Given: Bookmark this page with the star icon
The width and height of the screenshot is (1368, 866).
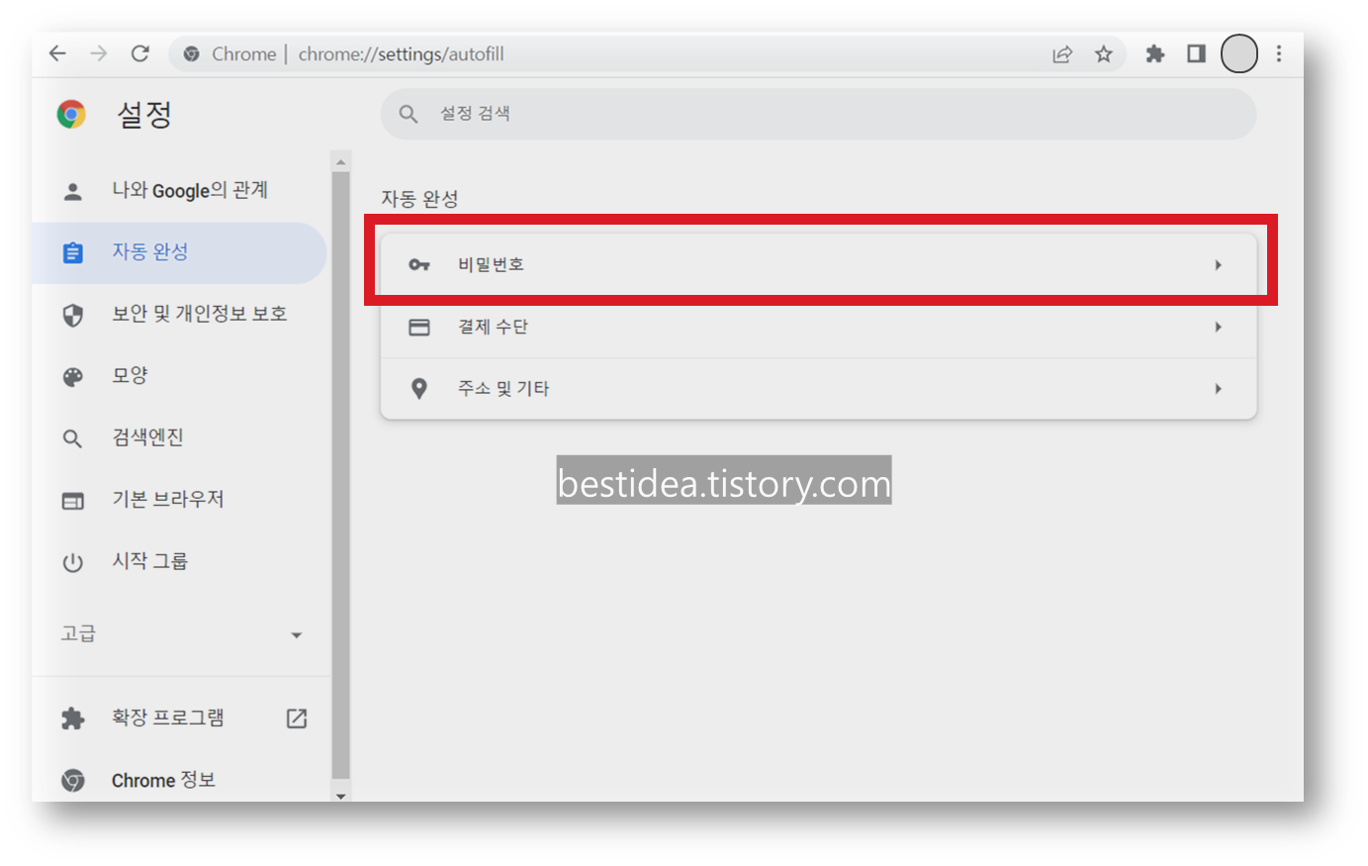Looking at the screenshot, I should [x=1104, y=54].
